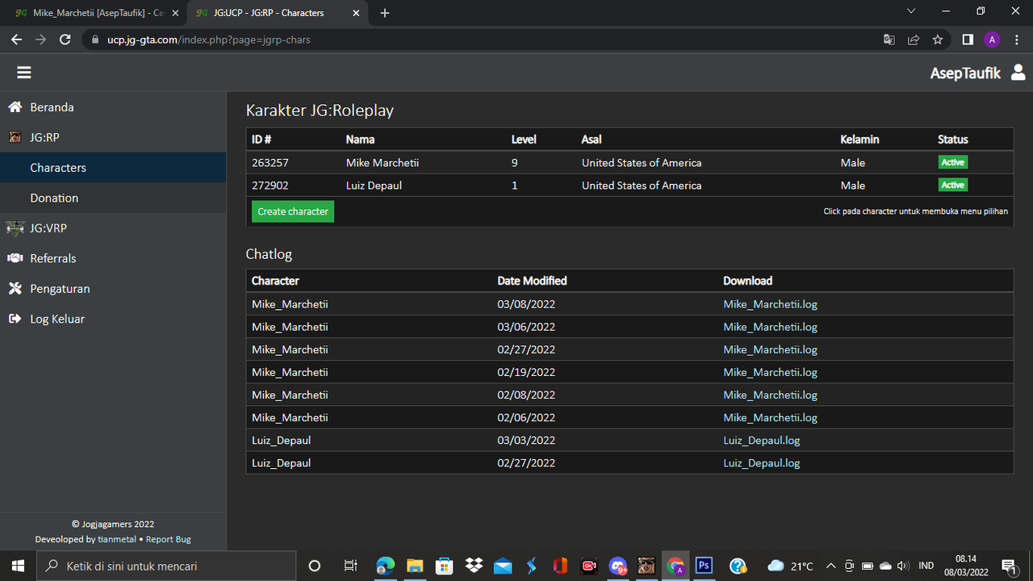This screenshot has width=1033, height=581.
Task: Open the browser side panel icon
Action: click(968, 40)
